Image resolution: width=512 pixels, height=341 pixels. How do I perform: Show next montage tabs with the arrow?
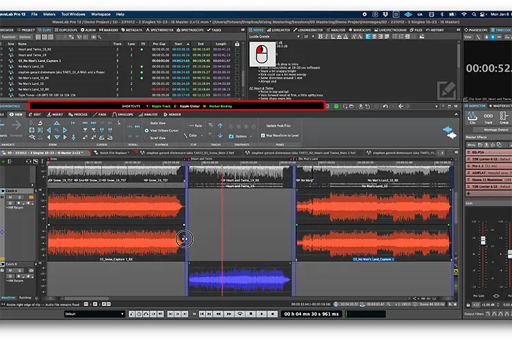(442, 152)
